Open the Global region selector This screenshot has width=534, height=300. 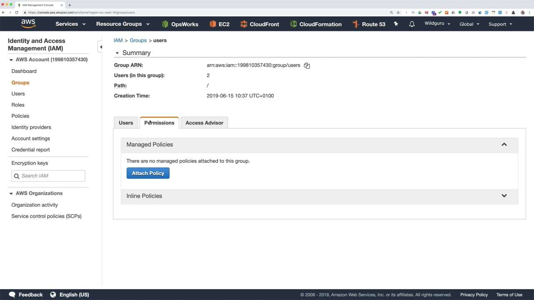pyautogui.click(x=469, y=24)
